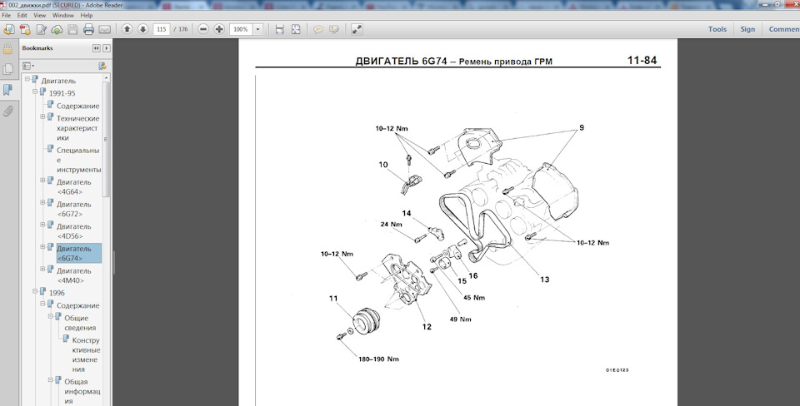Click the find current bookmark icon
Image resolution: width=800 pixels, height=406 pixels.
coord(102,66)
